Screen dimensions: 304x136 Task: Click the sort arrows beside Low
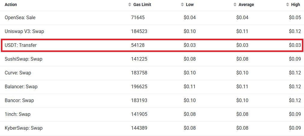pos(182,5)
